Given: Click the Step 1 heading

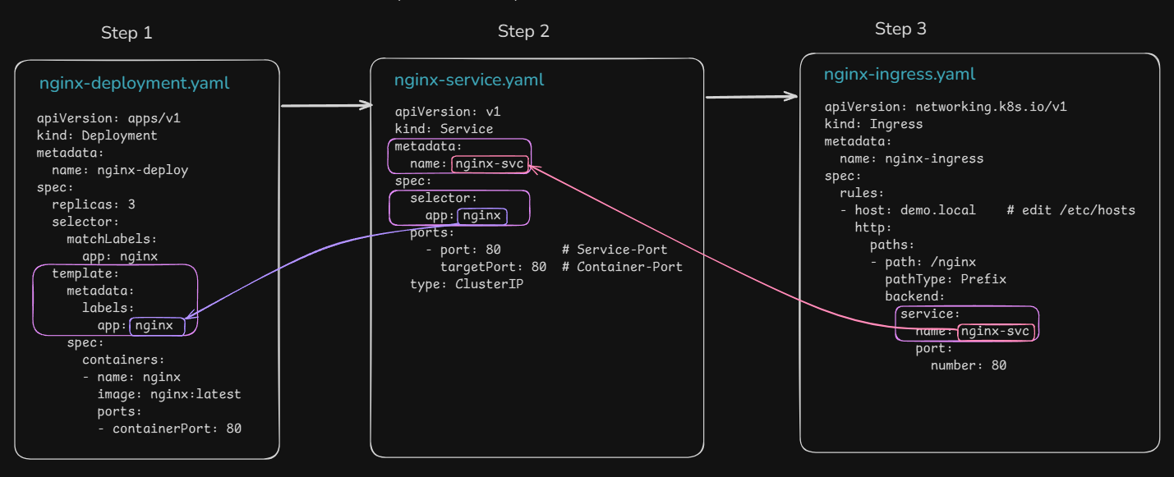Looking at the screenshot, I should click(127, 33).
